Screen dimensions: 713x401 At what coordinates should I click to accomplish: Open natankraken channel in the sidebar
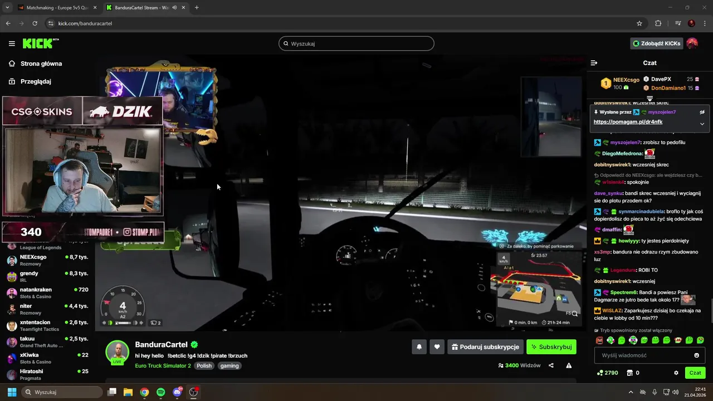[x=47, y=293]
